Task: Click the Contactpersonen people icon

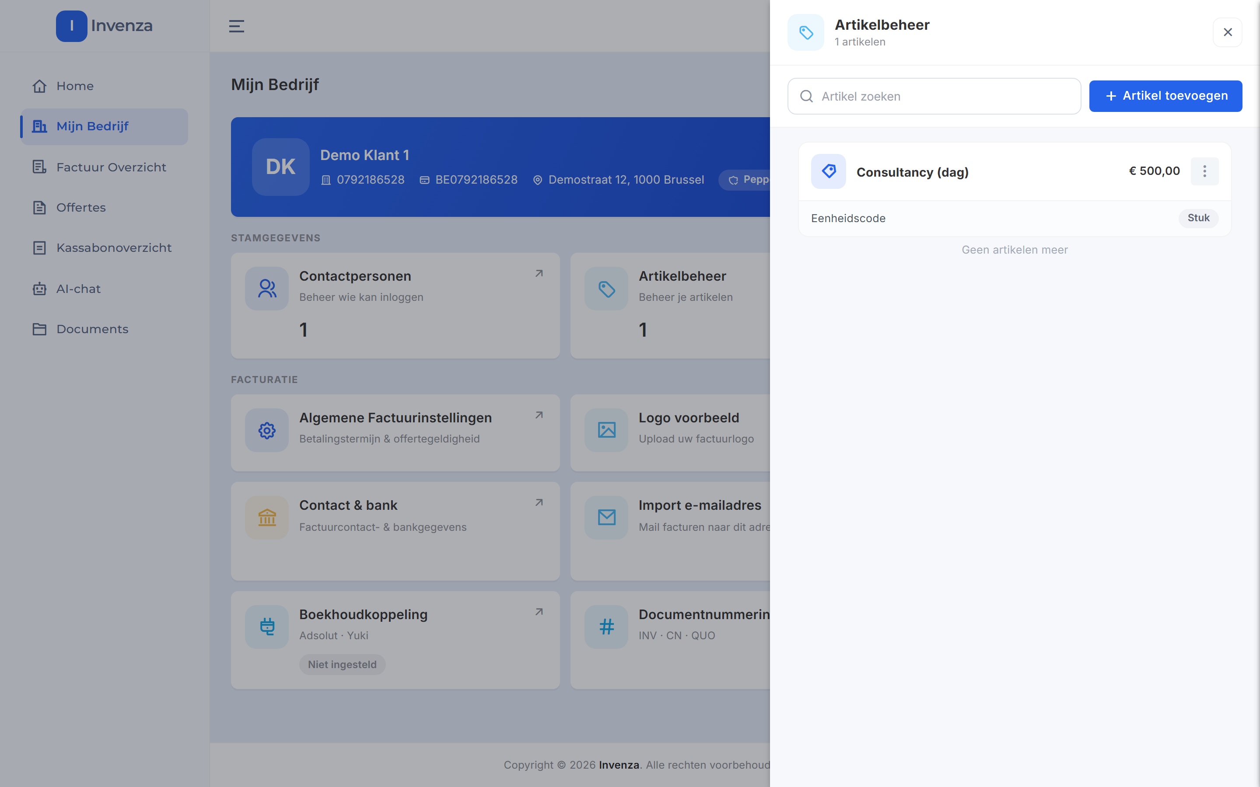Action: (x=266, y=289)
